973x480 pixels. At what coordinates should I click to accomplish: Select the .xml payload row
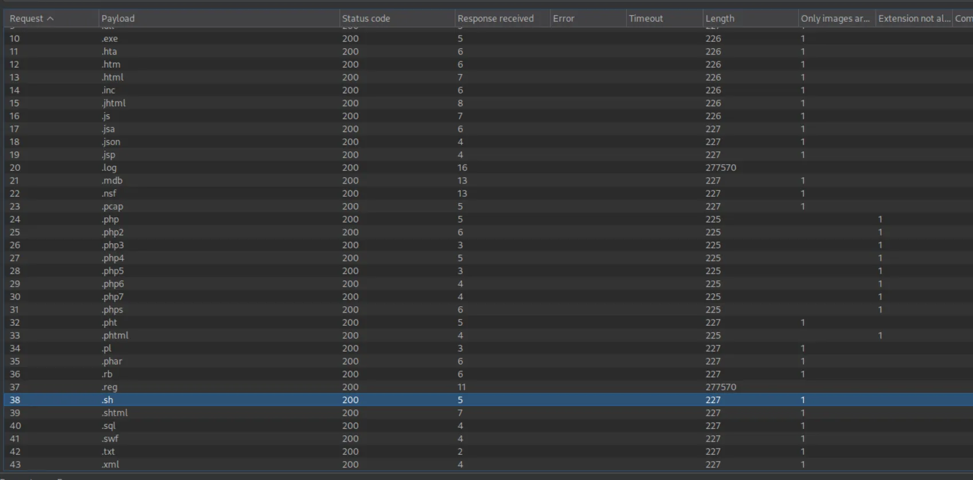pos(489,465)
